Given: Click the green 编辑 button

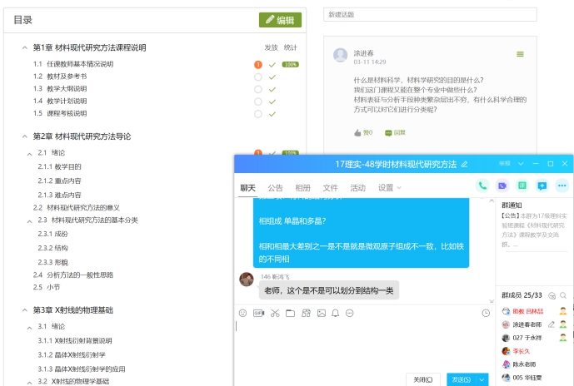Looking at the screenshot, I should pos(280,20).
